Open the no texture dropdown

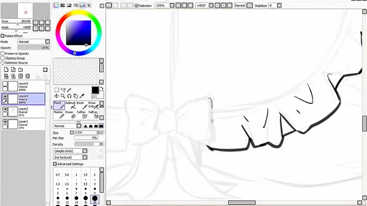coord(70,157)
